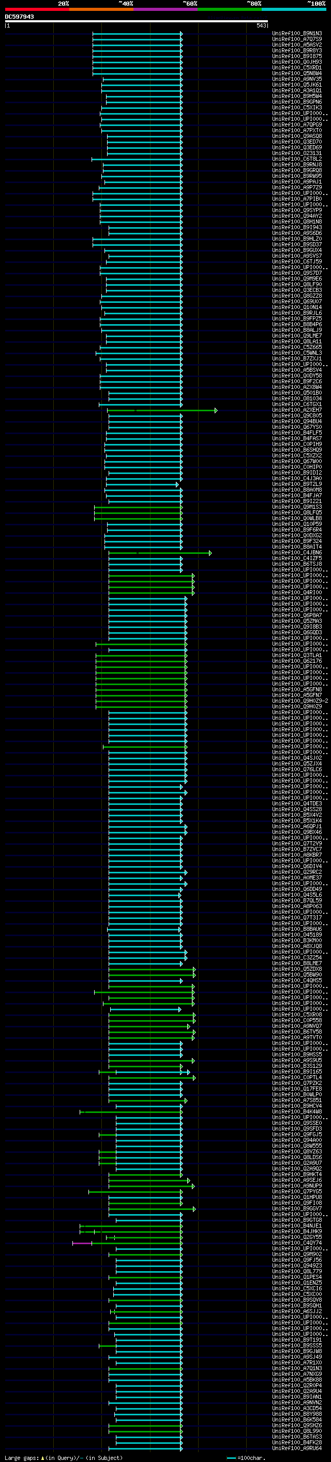Viewport: 331px width, 1462px height.
Task: Select hit UniRef100_C4IZF5
Action: [297, 558]
